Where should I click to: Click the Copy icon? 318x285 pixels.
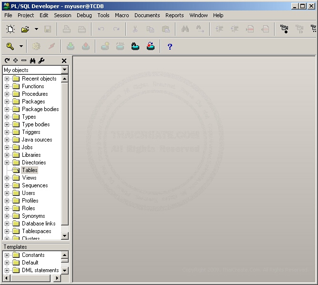[x=150, y=29]
